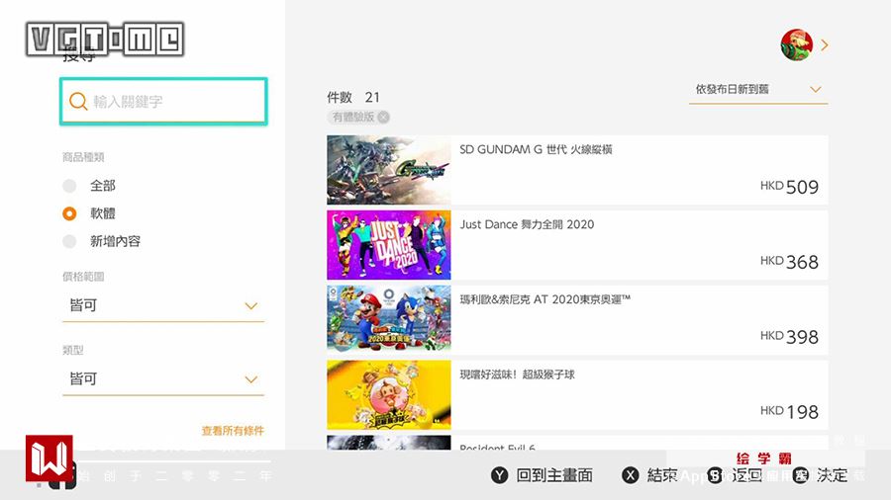Image resolution: width=891 pixels, height=500 pixels.
Task: Click the X button icon for 結束
Action: [x=630, y=475]
